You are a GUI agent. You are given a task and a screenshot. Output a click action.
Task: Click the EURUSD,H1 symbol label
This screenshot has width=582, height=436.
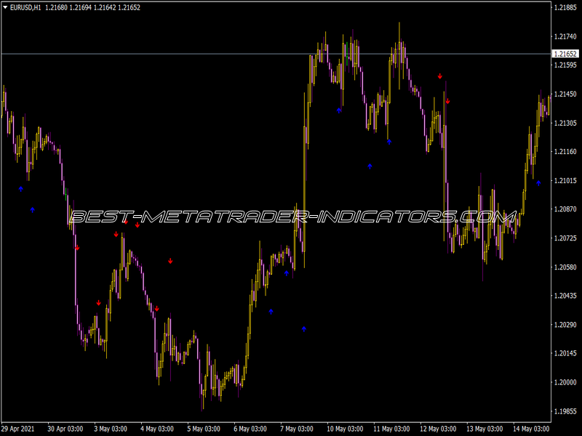coord(25,7)
